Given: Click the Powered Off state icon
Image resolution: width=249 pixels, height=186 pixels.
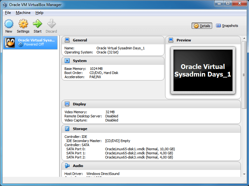Looking at the screenshot, I should [20, 45].
